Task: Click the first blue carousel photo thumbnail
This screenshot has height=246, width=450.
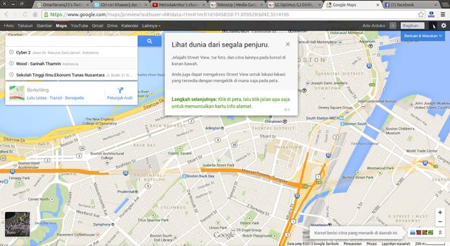Action: tap(413, 233)
